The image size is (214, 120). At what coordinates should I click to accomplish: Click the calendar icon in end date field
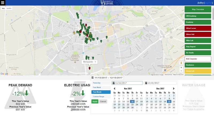[146, 83]
